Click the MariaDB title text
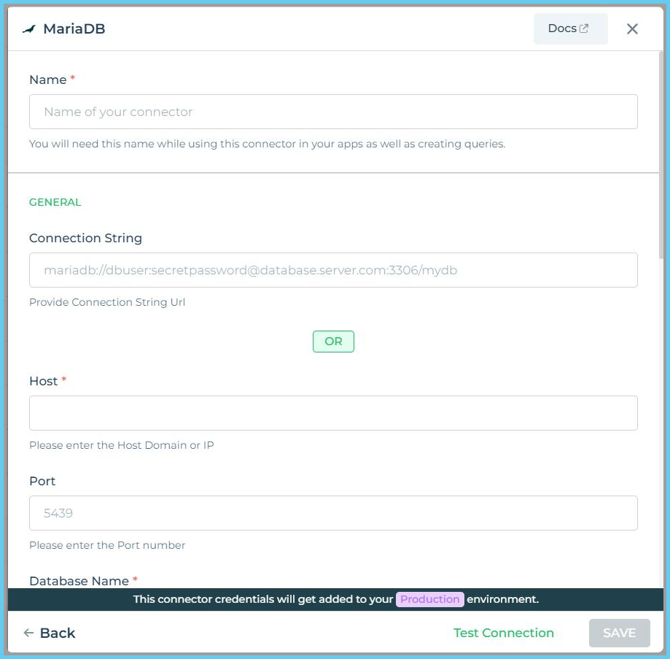 (x=74, y=29)
